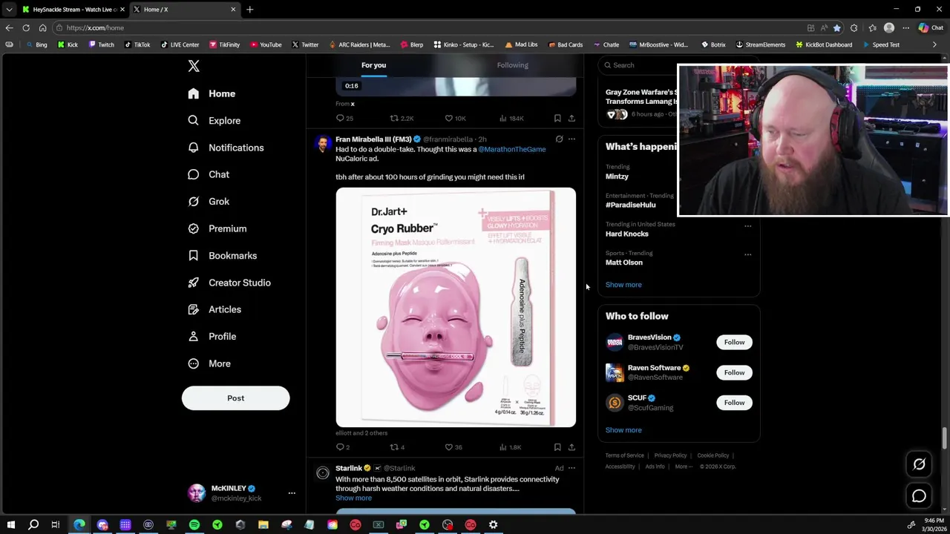The width and height of the screenshot is (950, 534).
Task: Open the Cryo Rubber mask image
Action: point(456,307)
